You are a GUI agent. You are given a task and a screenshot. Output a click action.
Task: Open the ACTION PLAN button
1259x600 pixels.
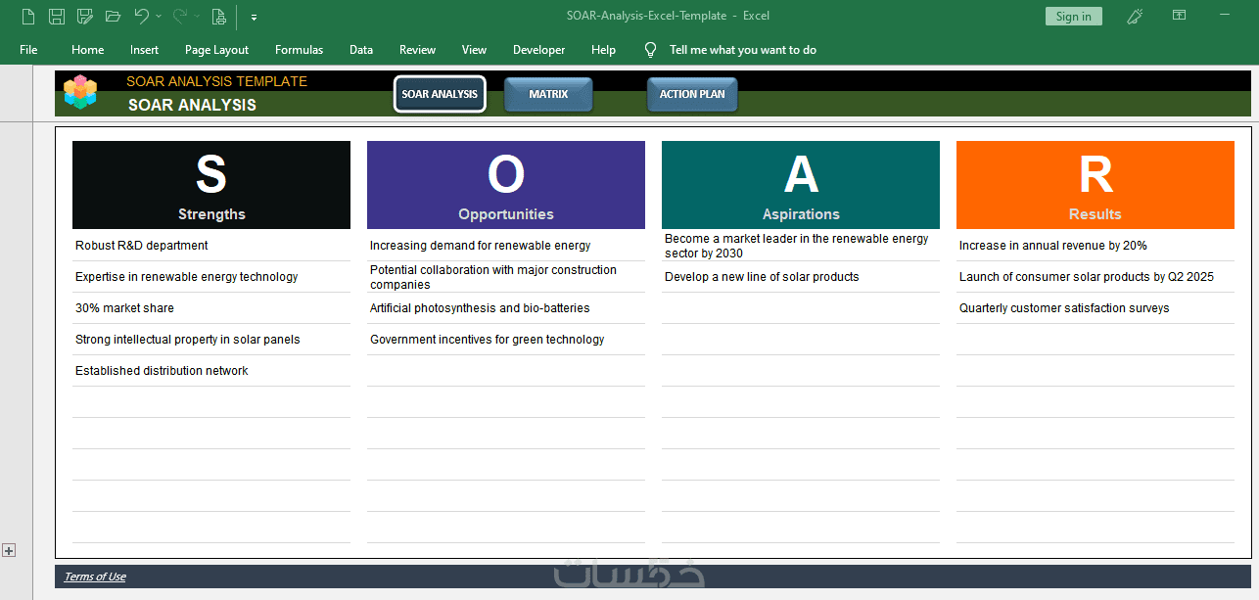[x=692, y=94]
